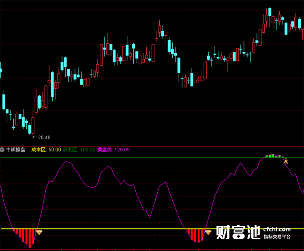Image resolution: width=304 pixels, height=251 pixels.
Task: Select the 获利区: 160.00 value label
Action: (x=79, y=150)
